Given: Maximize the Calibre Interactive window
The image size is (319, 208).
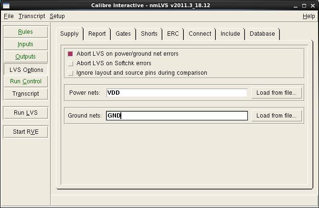Looking at the screenshot, I should (x=304, y=6).
